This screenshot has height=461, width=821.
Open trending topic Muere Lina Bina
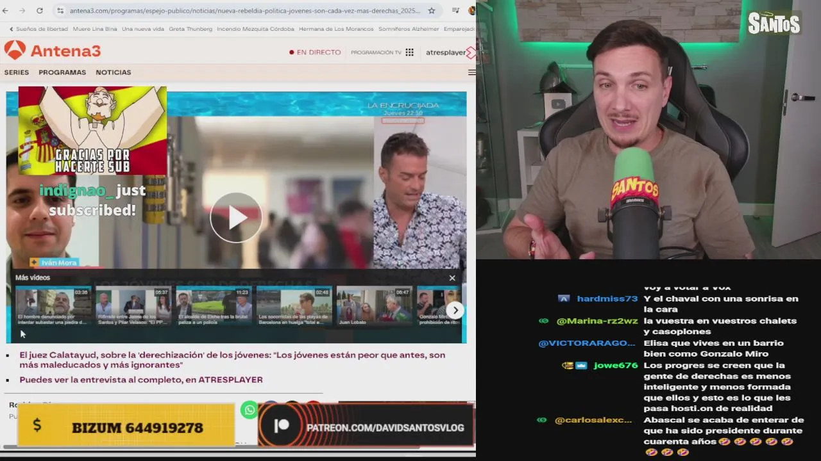pyautogui.click(x=95, y=29)
